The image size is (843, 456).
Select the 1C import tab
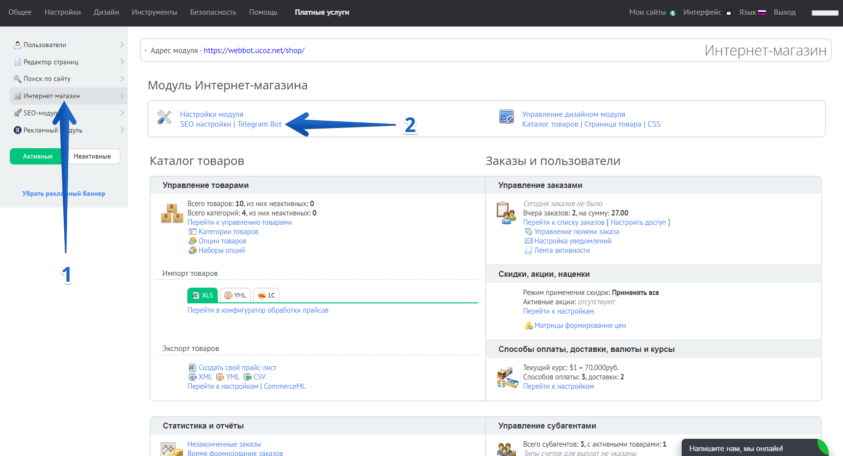point(267,295)
